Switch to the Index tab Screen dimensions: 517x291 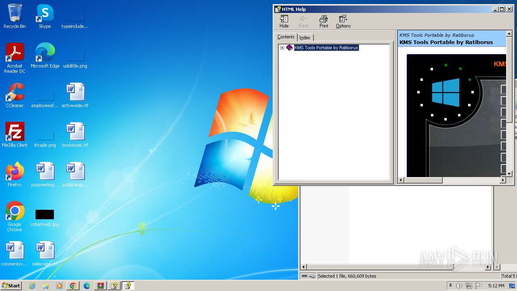[x=305, y=38]
